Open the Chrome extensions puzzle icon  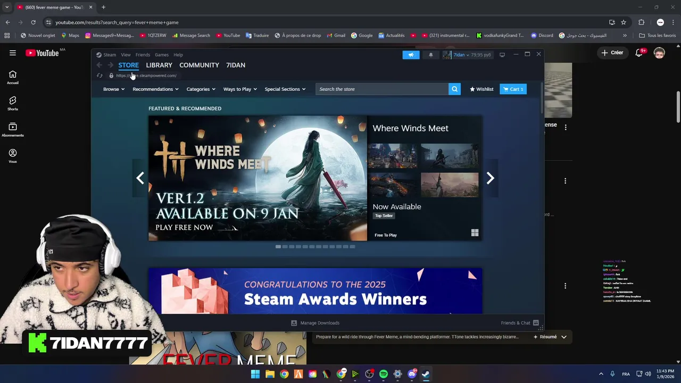click(x=641, y=22)
